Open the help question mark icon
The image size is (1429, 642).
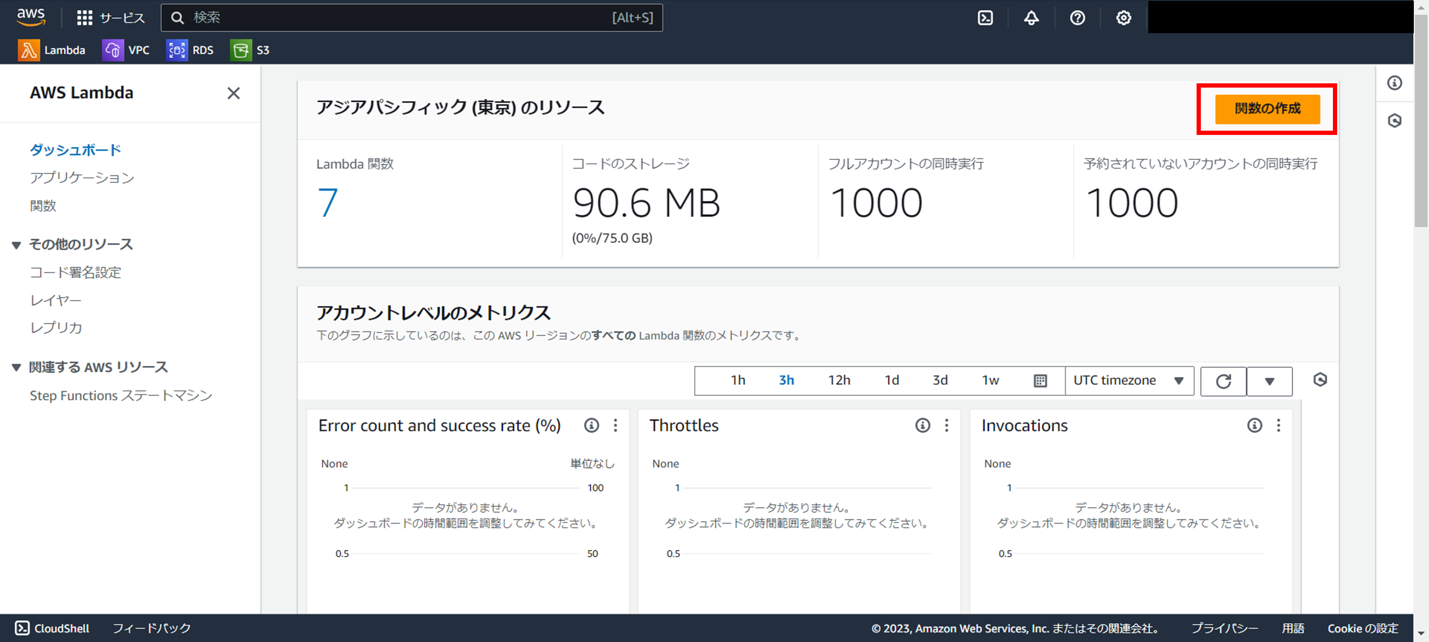pos(1077,18)
